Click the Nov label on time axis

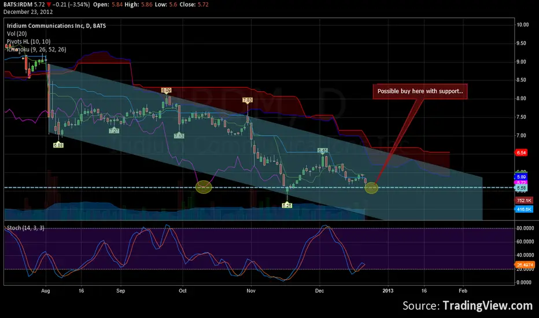[x=251, y=291]
